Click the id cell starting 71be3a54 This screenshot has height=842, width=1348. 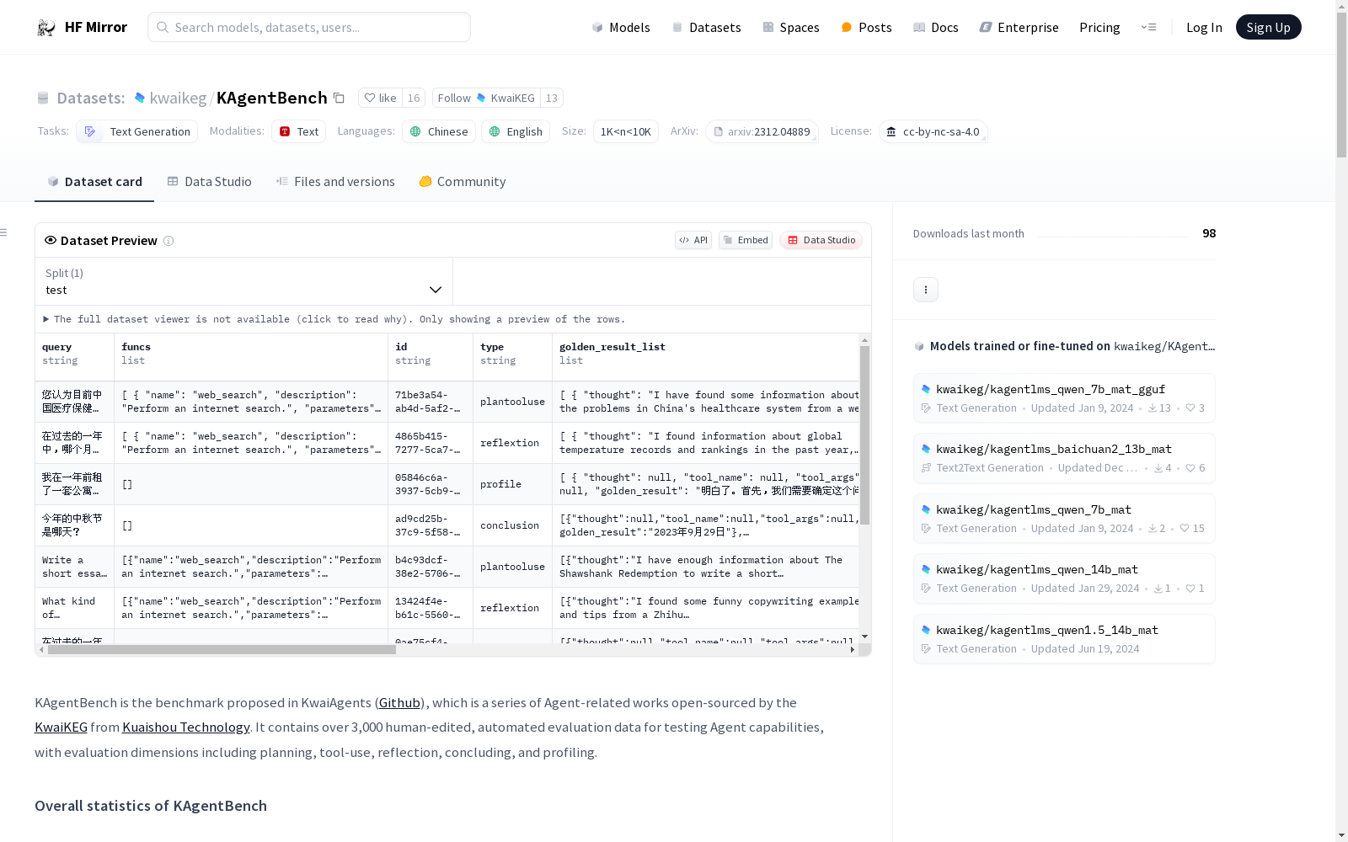pyautogui.click(x=431, y=402)
